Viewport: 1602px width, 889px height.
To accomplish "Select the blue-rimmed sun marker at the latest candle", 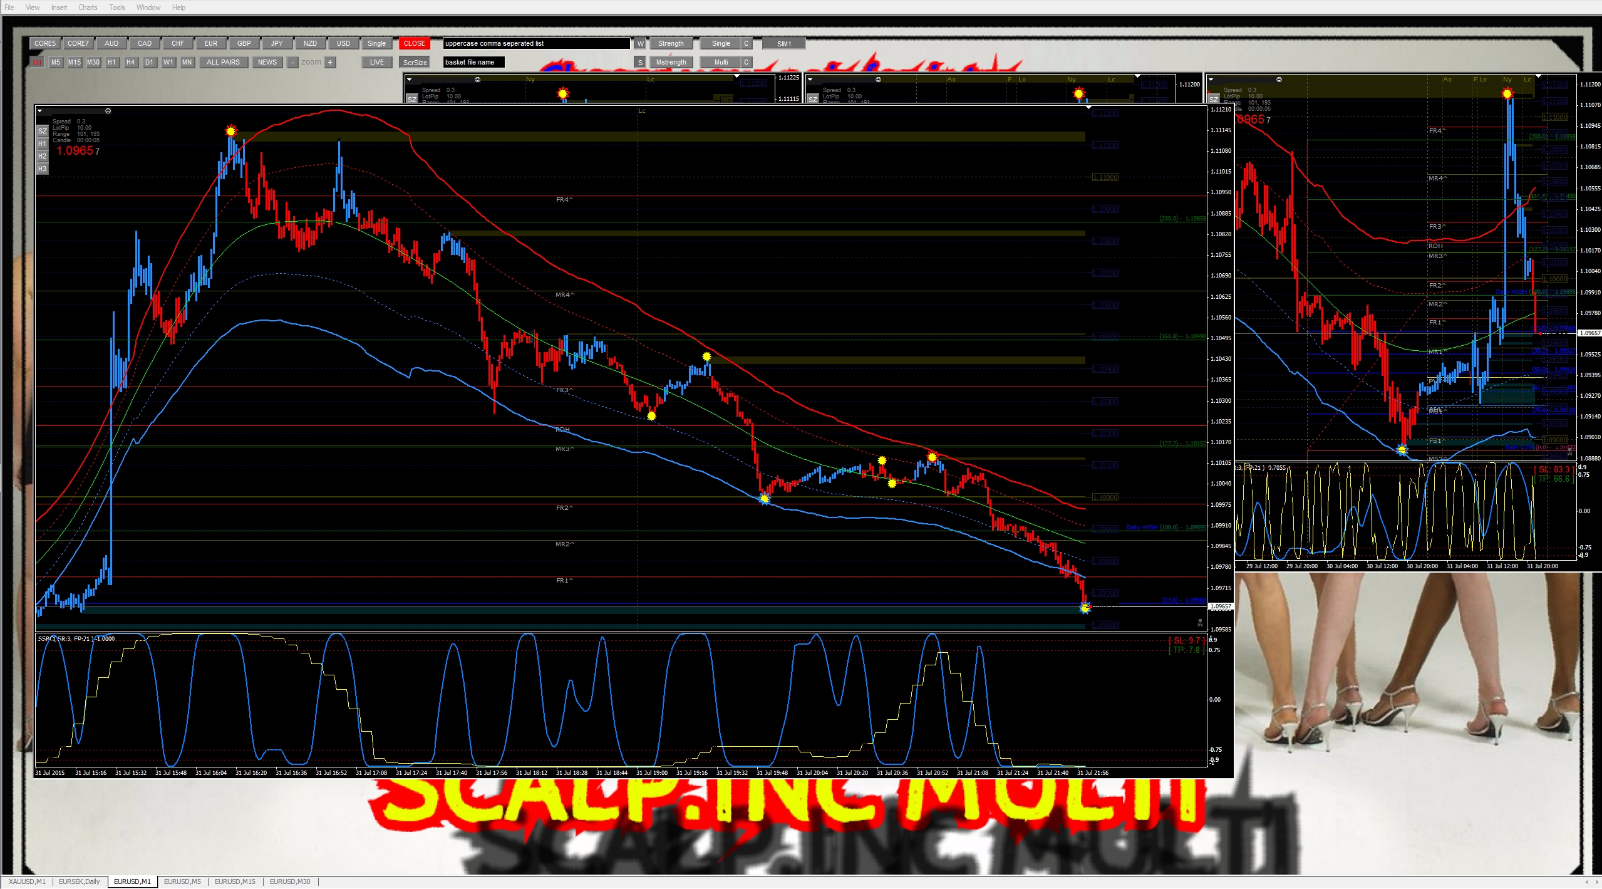I will (x=1085, y=608).
